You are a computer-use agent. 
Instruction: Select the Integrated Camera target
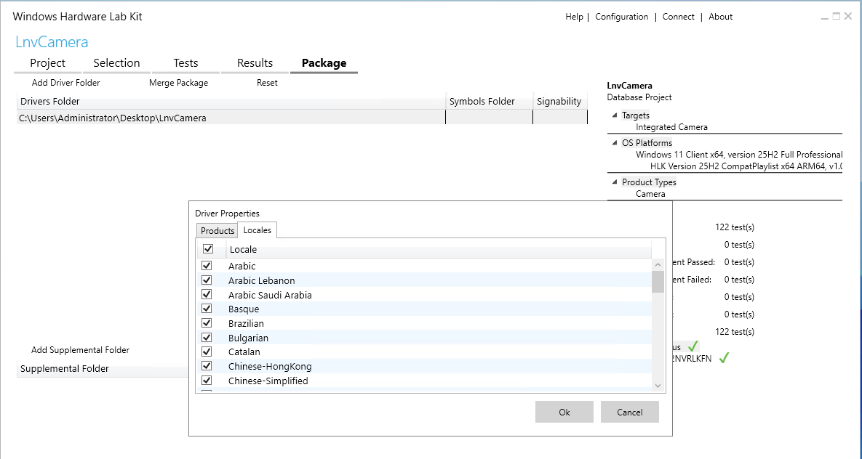[671, 127]
